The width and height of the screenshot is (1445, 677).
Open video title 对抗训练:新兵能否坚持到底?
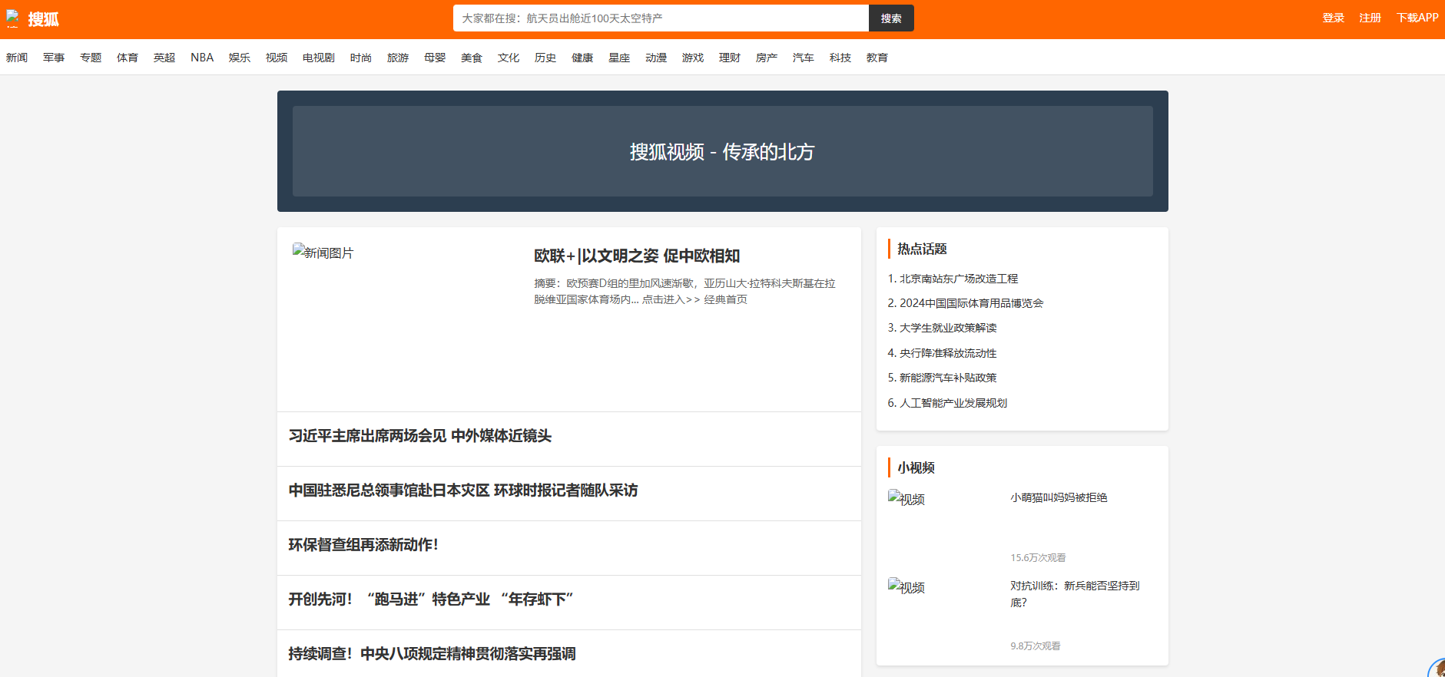pyautogui.click(x=1074, y=593)
